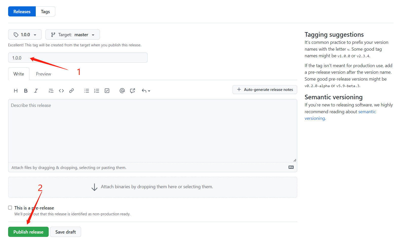
Task: Insert task list checkbox icon
Action: (x=107, y=91)
